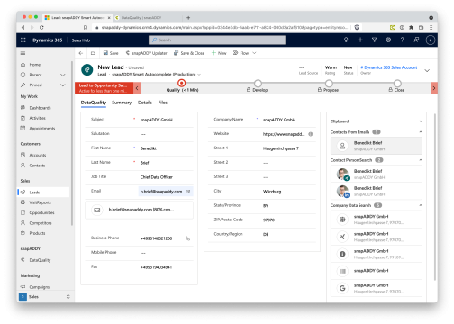The width and height of the screenshot is (454, 324).
Task: Pick Benedikt Brief contact from emails card
Action: (377, 146)
